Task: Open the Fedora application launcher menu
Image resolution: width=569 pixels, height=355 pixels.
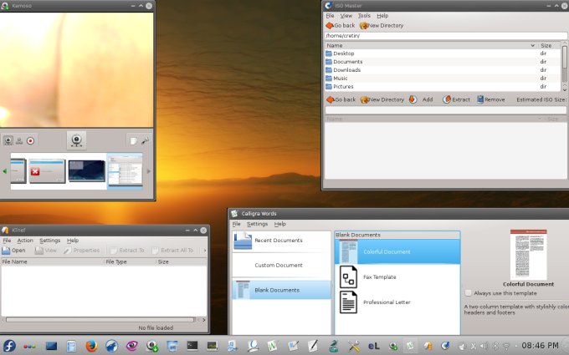Action: click(x=9, y=345)
